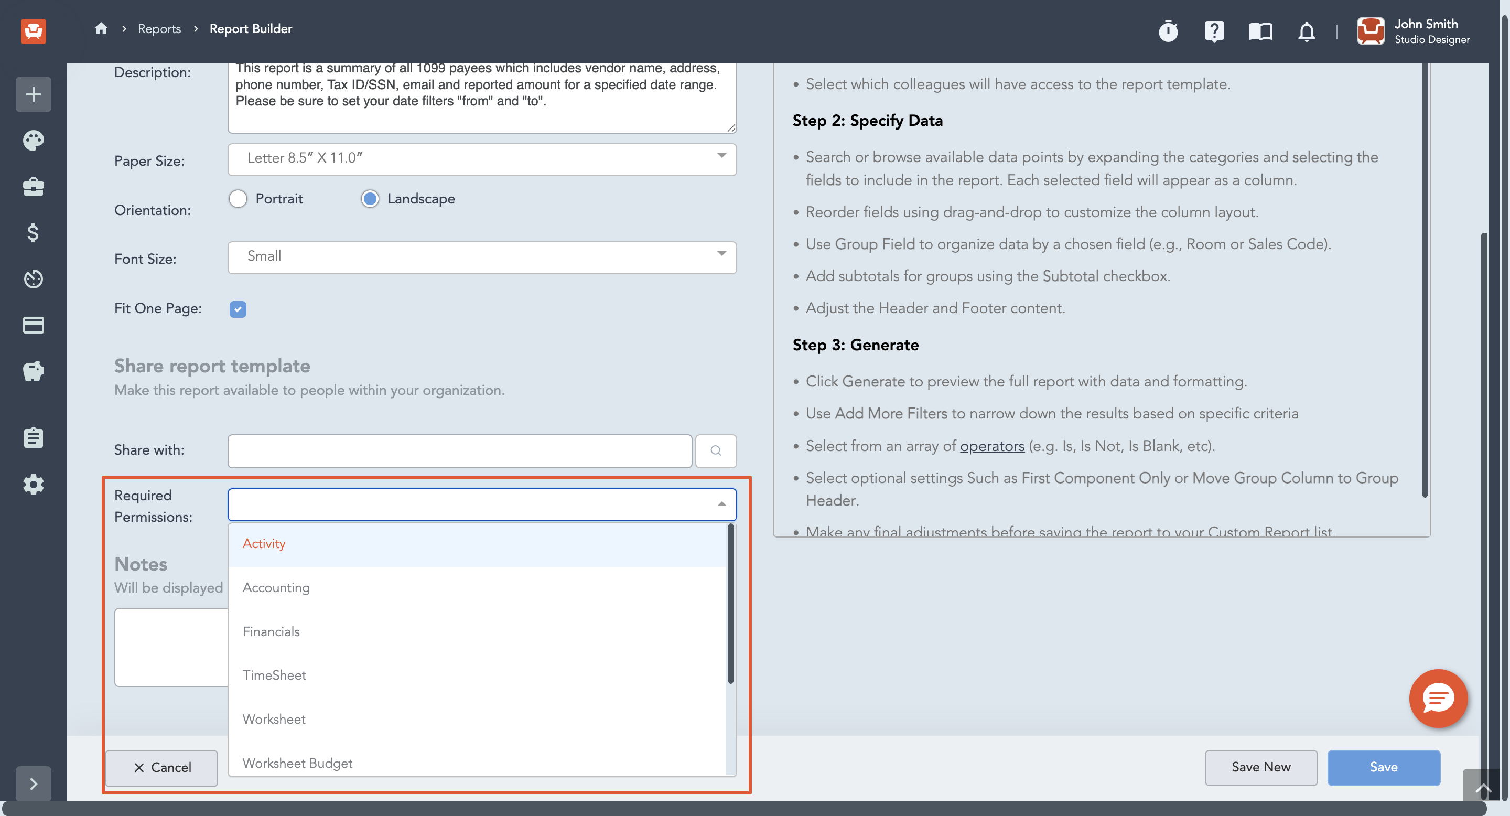Viewport: 1510px width, 816px height.
Task: Open the timer stopwatch icon
Action: pos(1168,31)
